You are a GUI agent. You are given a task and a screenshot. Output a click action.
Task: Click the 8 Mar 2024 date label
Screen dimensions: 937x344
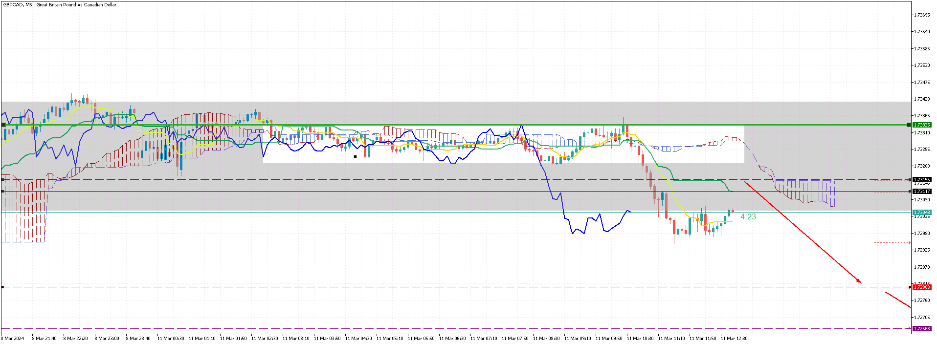[x=13, y=338]
